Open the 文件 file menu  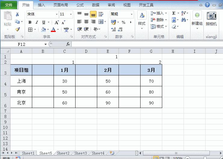(x=9, y=5)
